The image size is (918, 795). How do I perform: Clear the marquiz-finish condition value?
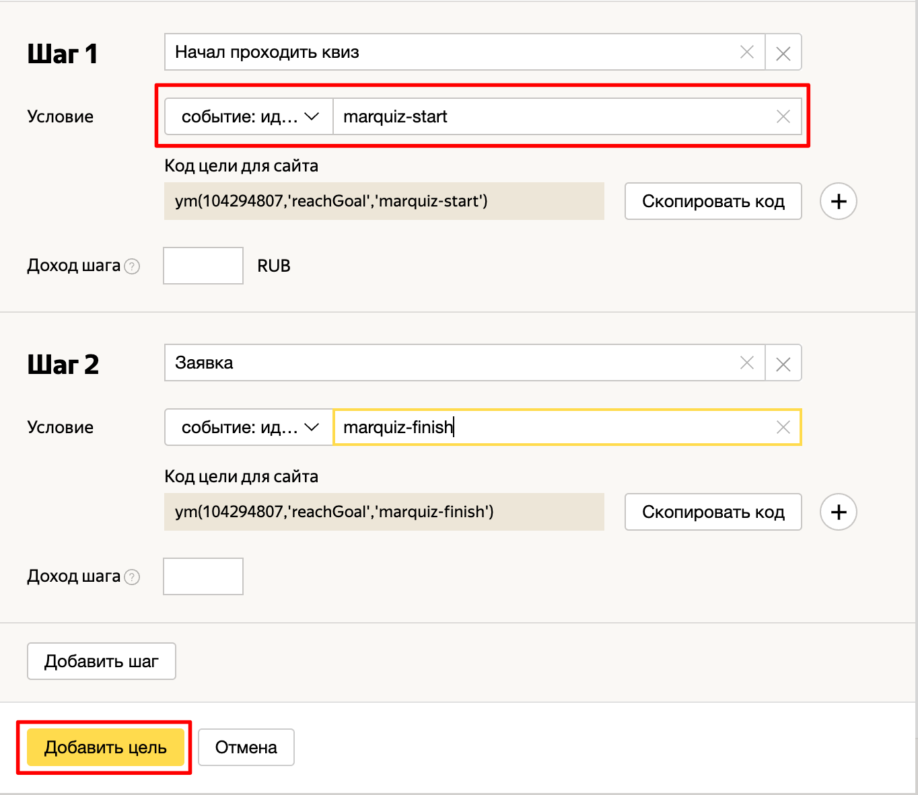coord(783,428)
